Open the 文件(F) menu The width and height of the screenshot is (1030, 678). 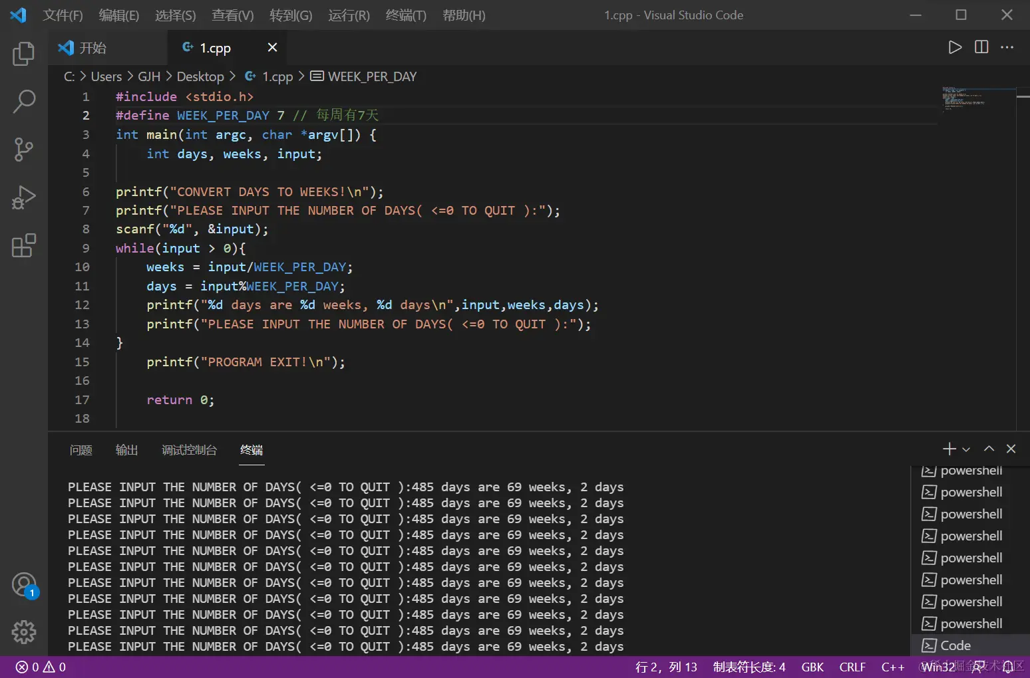pyautogui.click(x=63, y=15)
